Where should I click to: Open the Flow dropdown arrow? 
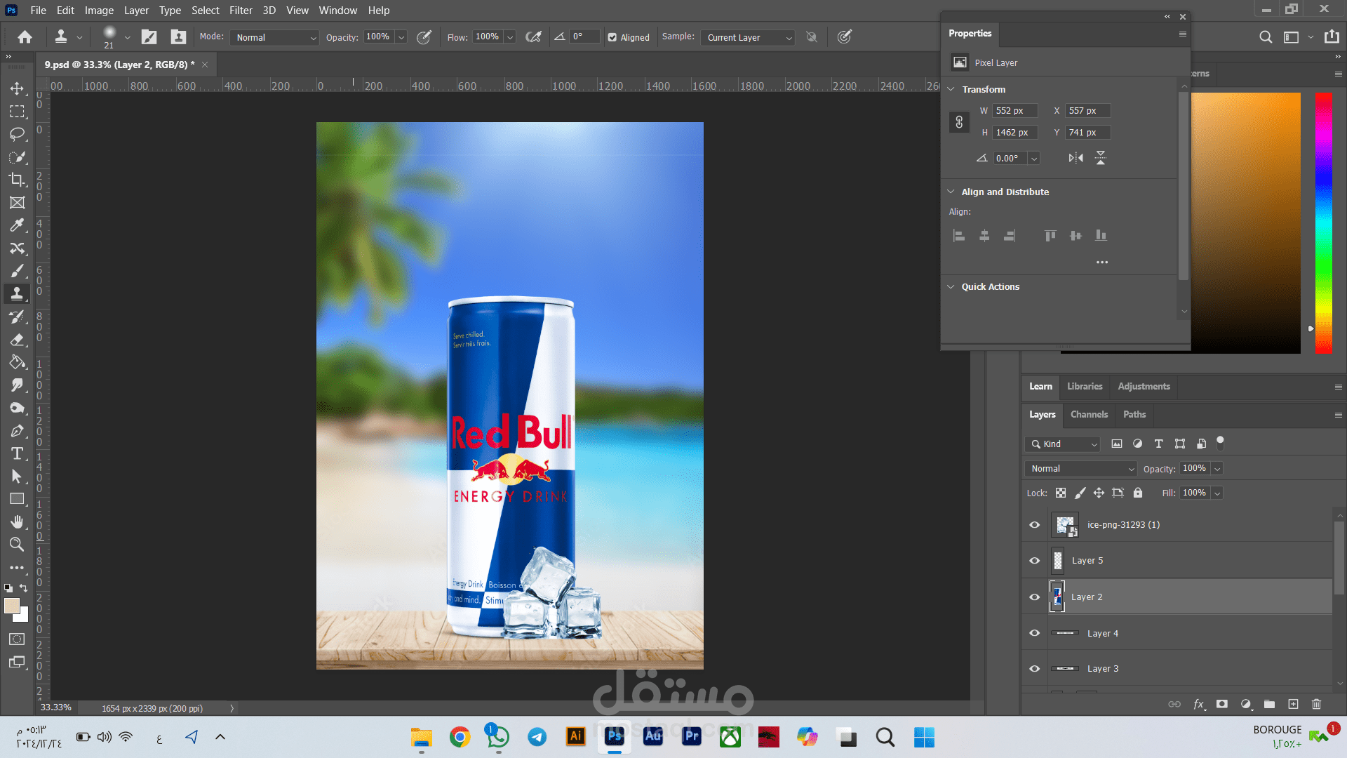[510, 37]
